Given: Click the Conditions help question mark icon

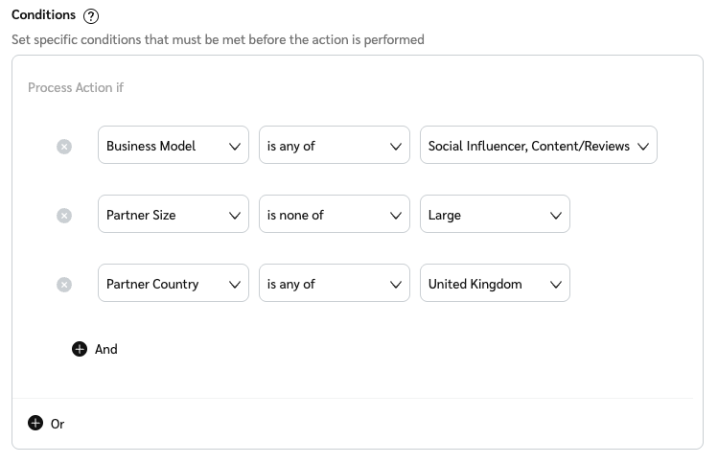Looking at the screenshot, I should 91,16.
